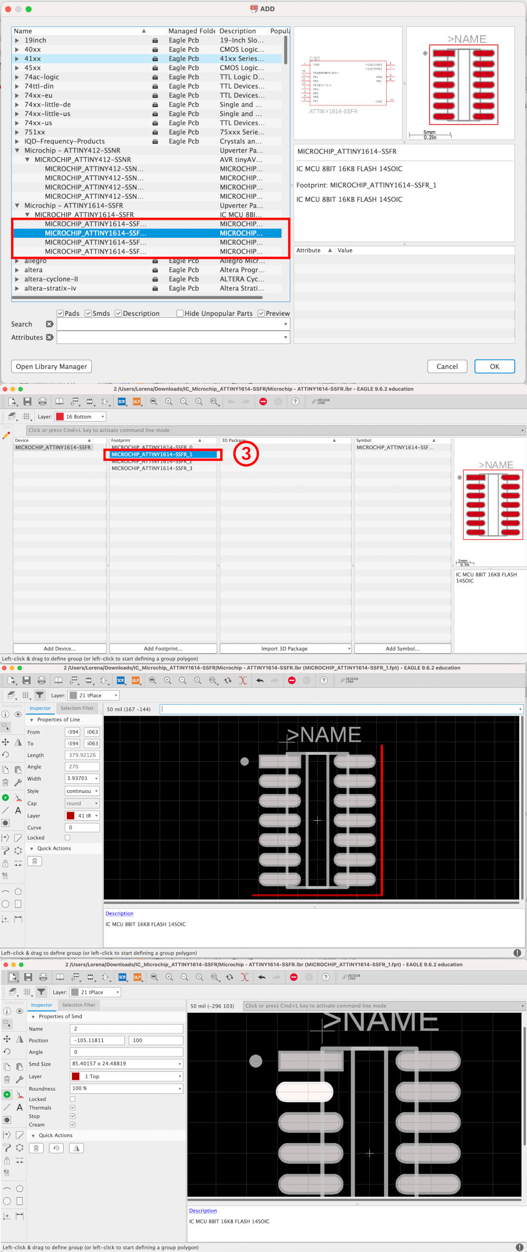Toggle Stop checkbox in Properties of Smd
This screenshot has width=527, height=1252.
coord(73,1116)
